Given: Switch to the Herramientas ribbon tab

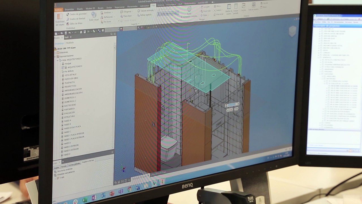Looking at the screenshot, I should [x=132, y=7].
